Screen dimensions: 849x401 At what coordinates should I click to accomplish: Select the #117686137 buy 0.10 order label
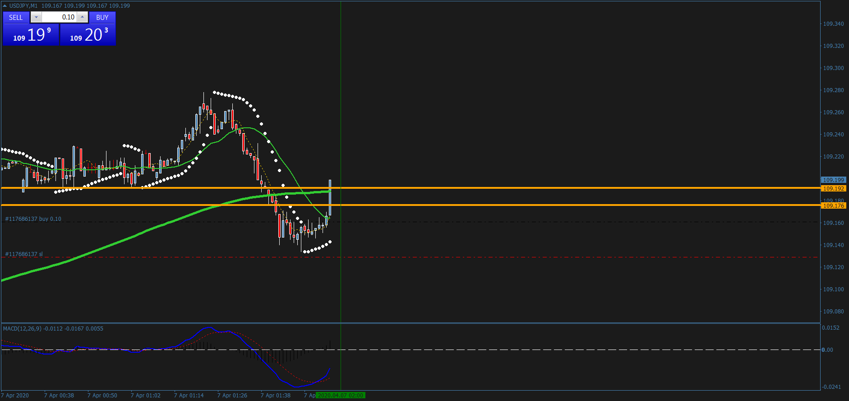pos(33,219)
